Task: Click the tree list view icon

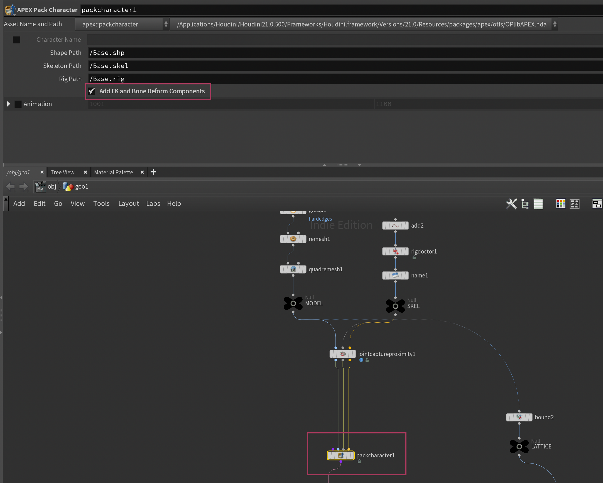Action: pyautogui.click(x=525, y=204)
